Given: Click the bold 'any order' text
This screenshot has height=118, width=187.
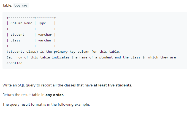Looking at the screenshot, I should 54,95.
